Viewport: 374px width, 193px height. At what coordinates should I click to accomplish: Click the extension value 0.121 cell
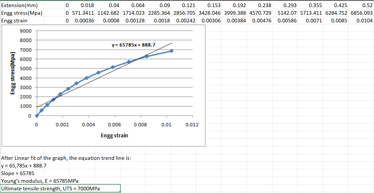tap(184, 6)
